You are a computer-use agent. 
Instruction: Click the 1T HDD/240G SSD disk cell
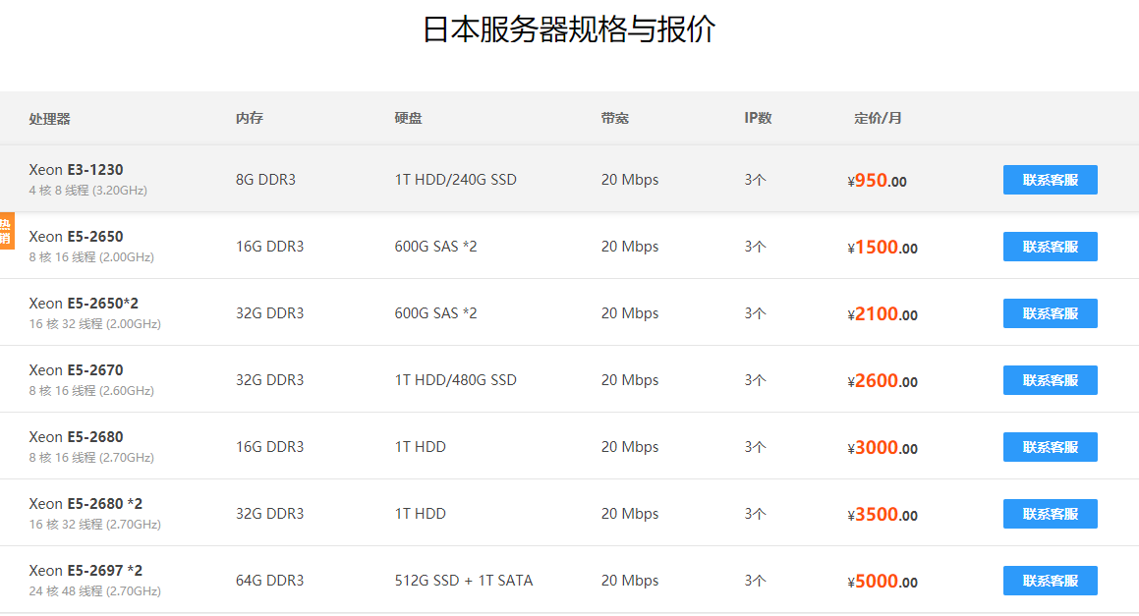pyautogui.click(x=455, y=180)
